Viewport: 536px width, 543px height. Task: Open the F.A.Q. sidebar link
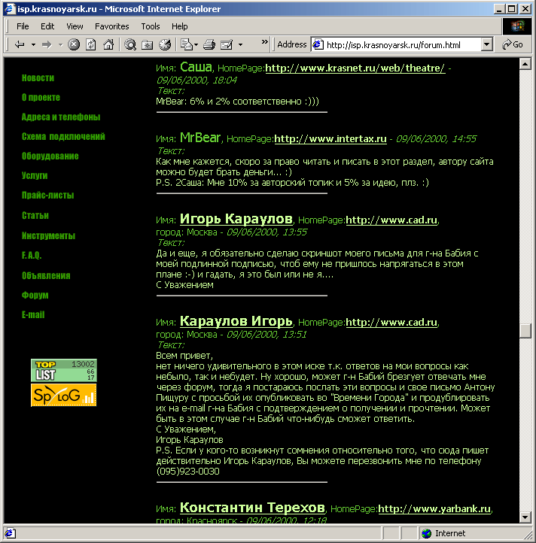click(32, 256)
